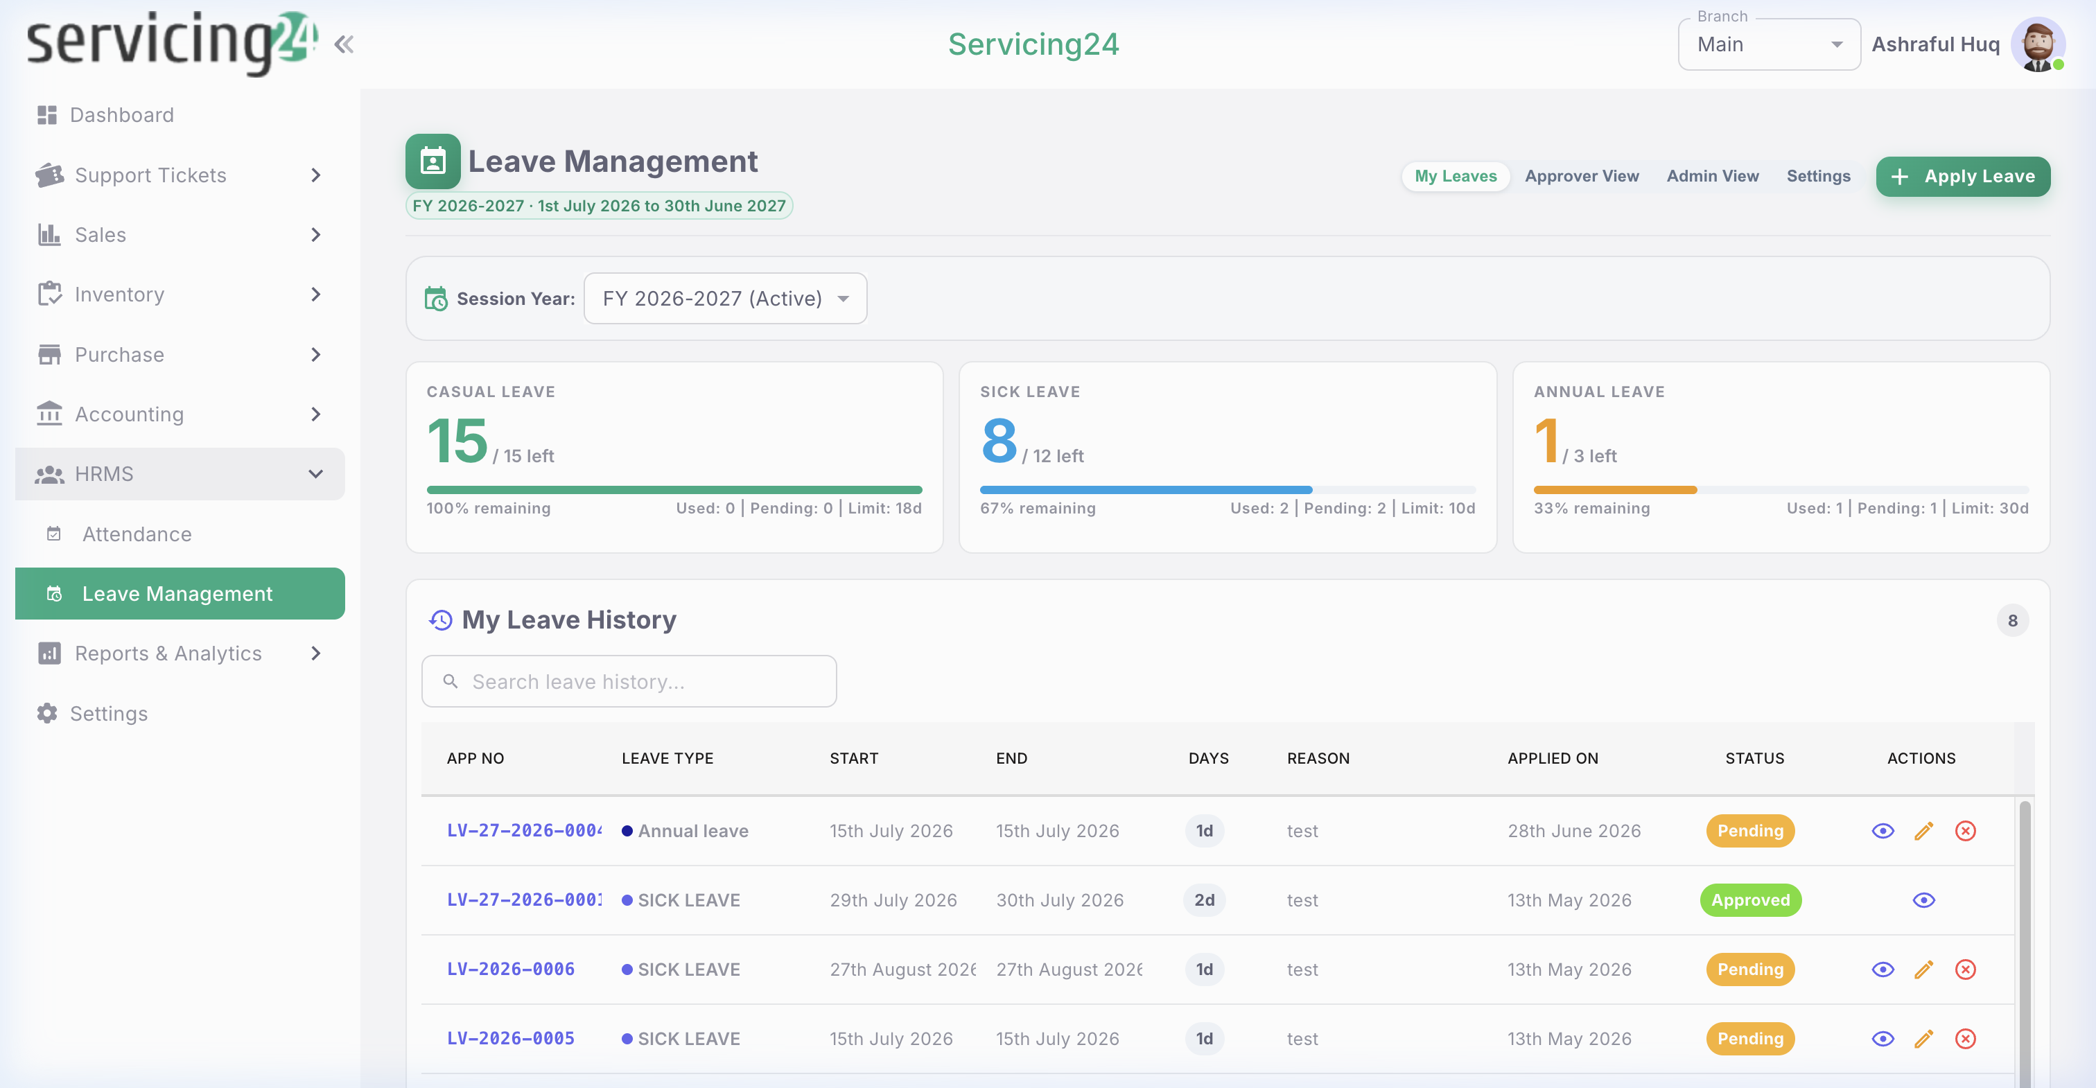The image size is (2096, 1088).
Task: Open application link LV-2026-0005
Action: [x=511, y=1038]
